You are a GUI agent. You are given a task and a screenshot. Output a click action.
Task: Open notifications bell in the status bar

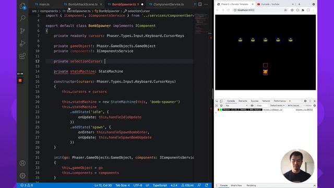[207, 185]
